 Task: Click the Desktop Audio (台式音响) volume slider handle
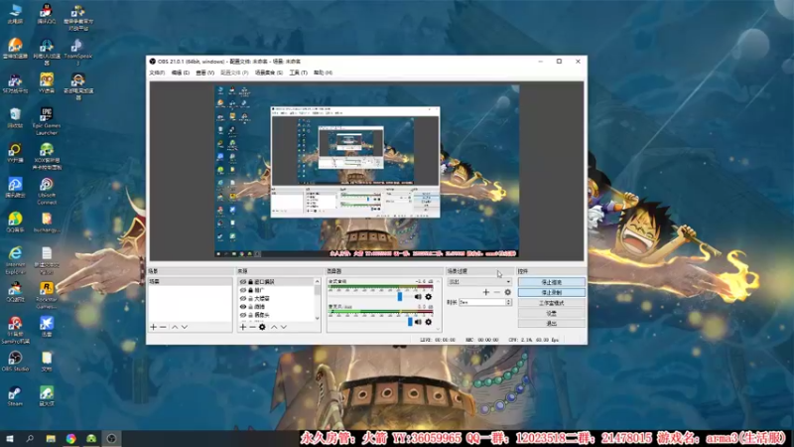(400, 296)
